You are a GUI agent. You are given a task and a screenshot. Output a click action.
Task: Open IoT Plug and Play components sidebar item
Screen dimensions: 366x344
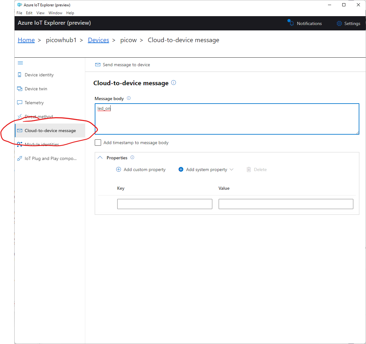(50, 158)
